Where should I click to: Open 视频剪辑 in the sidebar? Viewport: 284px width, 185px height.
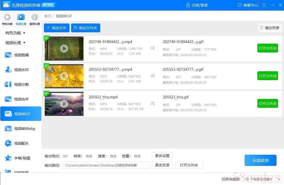[x=21, y=55]
